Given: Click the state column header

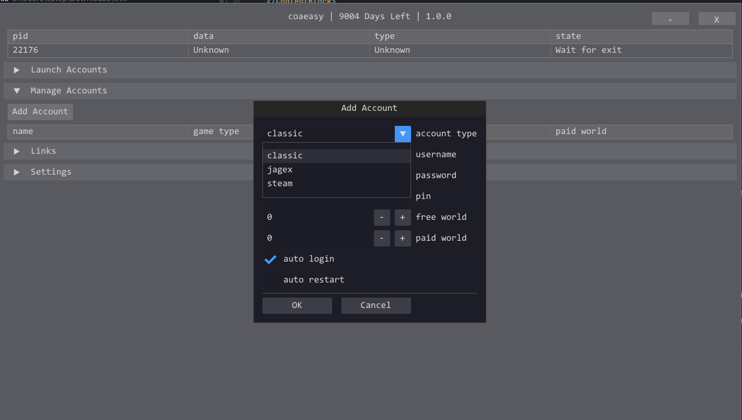Looking at the screenshot, I should click(x=642, y=36).
